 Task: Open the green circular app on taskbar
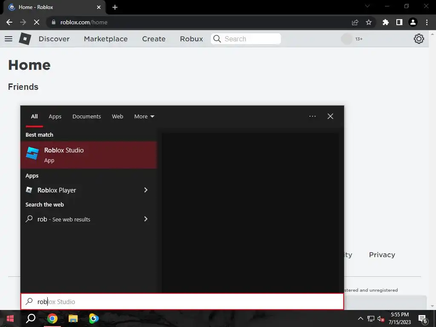click(94, 318)
